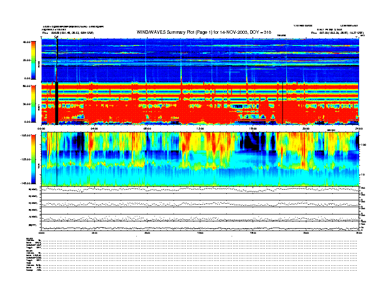Click the -105.00 label on TNR scale

pyautogui.click(x=26, y=135)
